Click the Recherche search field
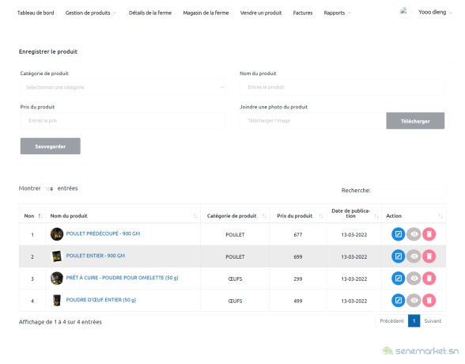This screenshot has width=465, height=364. [410, 191]
